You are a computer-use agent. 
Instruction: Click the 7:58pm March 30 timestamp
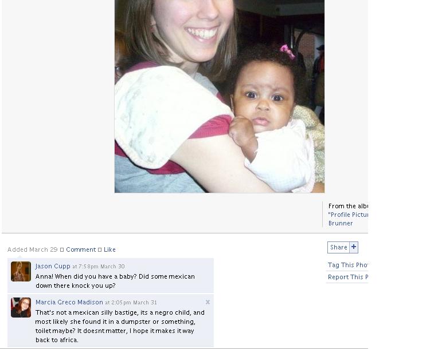point(99,267)
